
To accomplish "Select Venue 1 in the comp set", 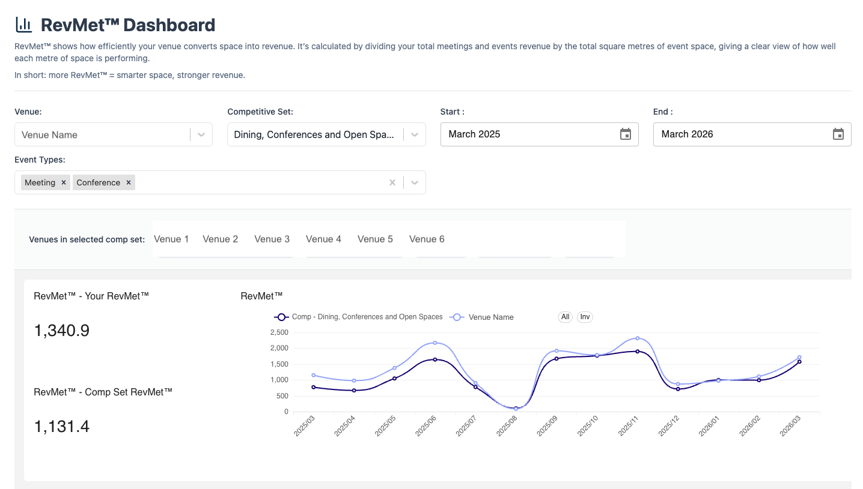I will 171,239.
